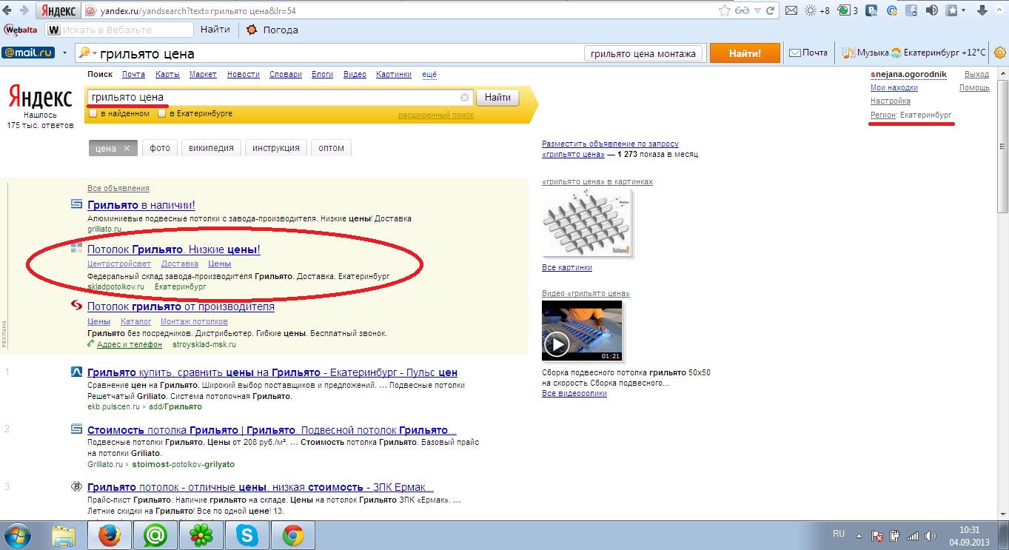The height and width of the screenshot is (550, 1009).
Task: Click the orange Найти! button
Action: [x=745, y=53]
